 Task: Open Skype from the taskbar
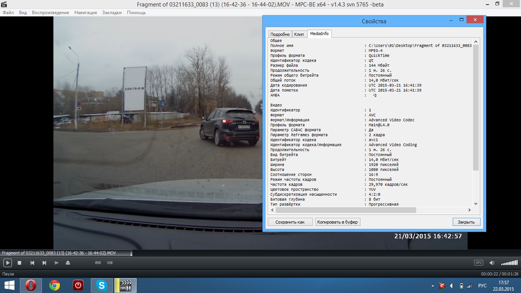click(x=102, y=285)
